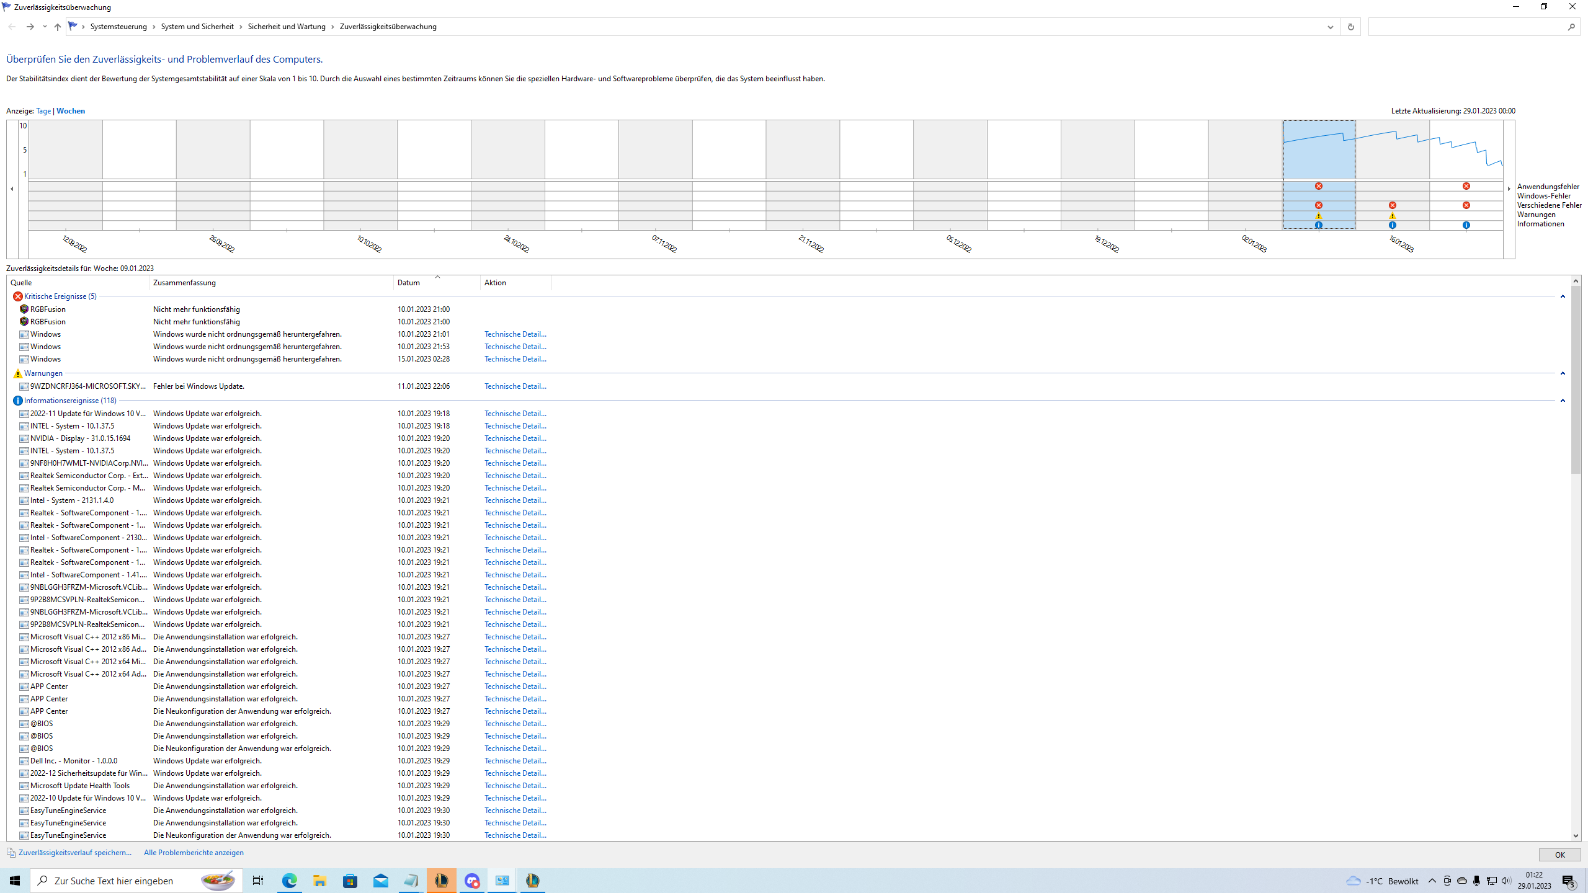Open Microsoft Store from taskbar
Viewport: 1588px width, 893px height.
pos(350,881)
